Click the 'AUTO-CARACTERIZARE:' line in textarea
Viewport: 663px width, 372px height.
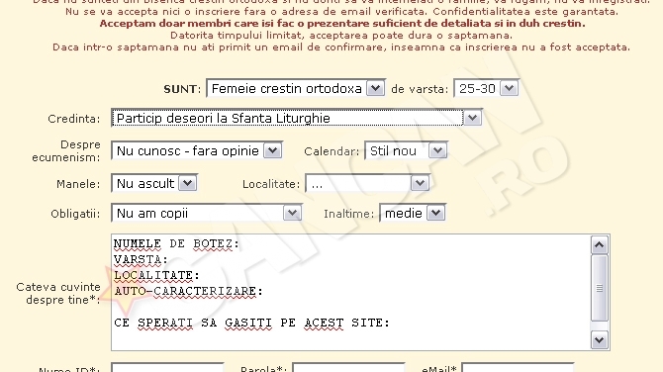[188, 291]
